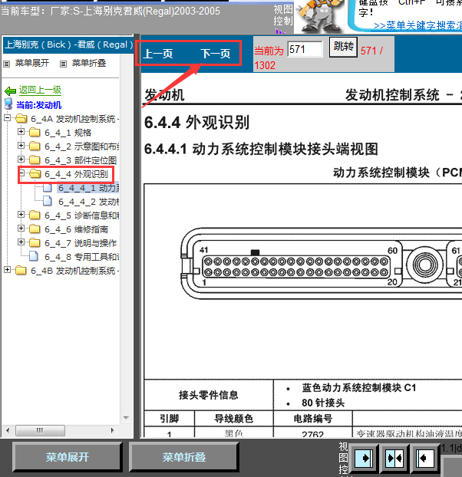Click folder icon of 6_4_6 维修指南
The height and width of the screenshot is (477, 462).
click(35, 229)
